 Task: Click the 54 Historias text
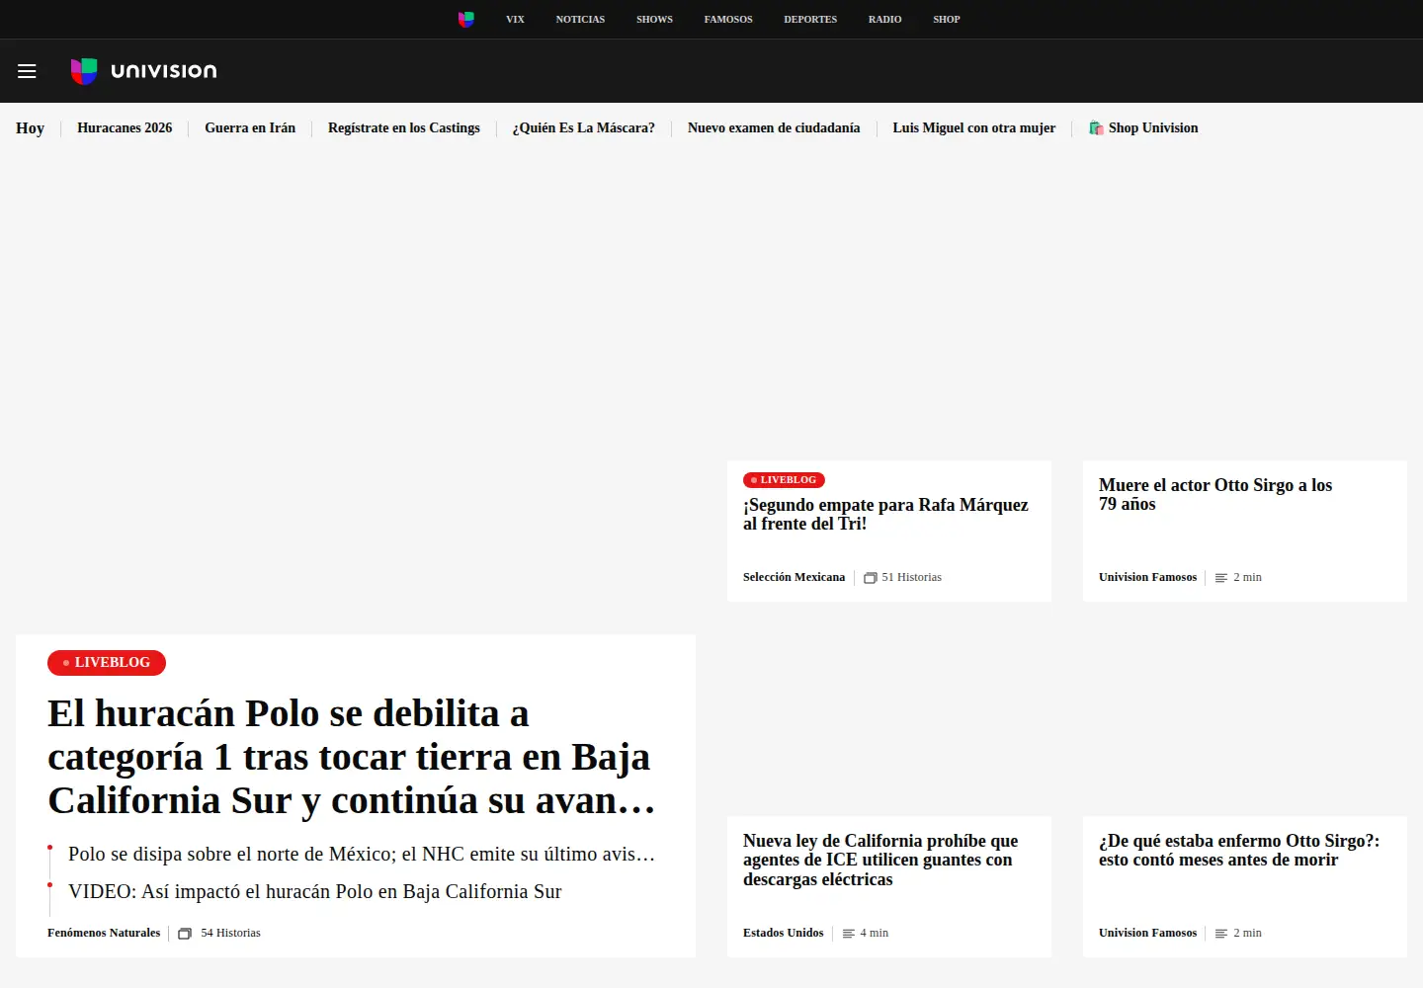pyautogui.click(x=230, y=934)
